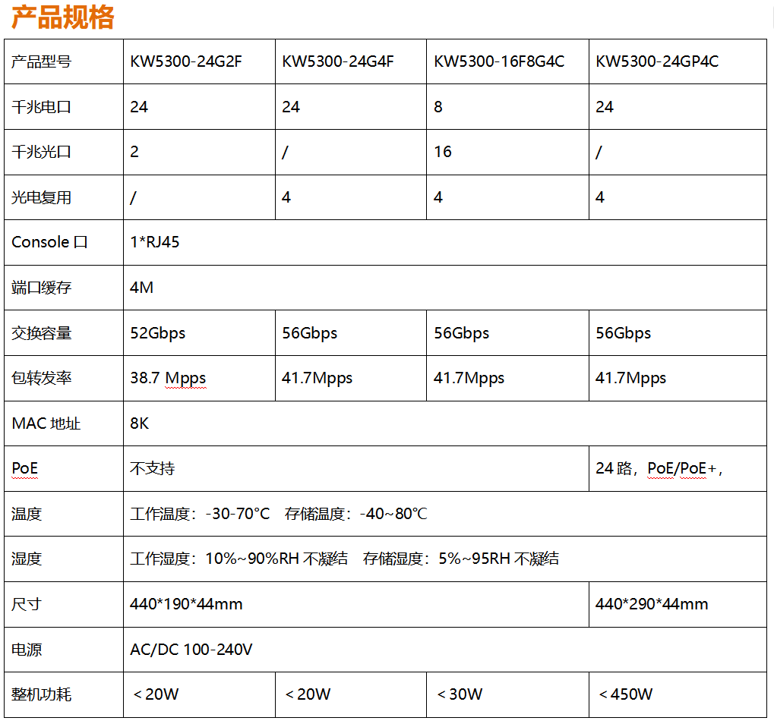This screenshot has width=774, height=724.
Task: Select the 38.7 Mpps forwarding rate cell
Action: (168, 378)
